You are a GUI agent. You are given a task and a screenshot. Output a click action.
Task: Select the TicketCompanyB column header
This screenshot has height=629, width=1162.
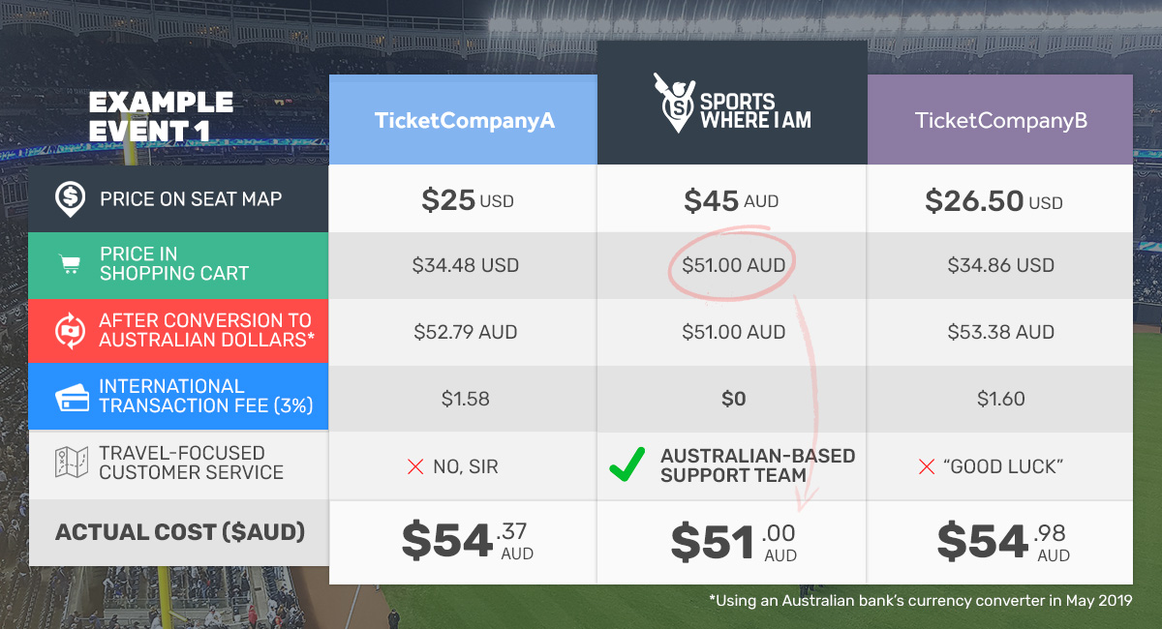click(1000, 121)
